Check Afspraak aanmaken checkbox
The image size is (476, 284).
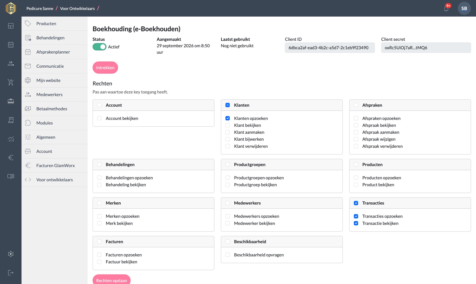(x=356, y=132)
